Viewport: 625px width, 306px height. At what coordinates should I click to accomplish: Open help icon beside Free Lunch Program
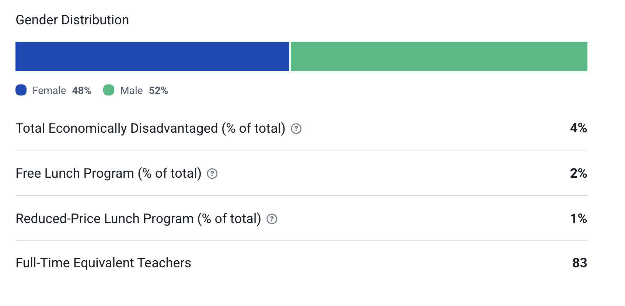pos(212,174)
